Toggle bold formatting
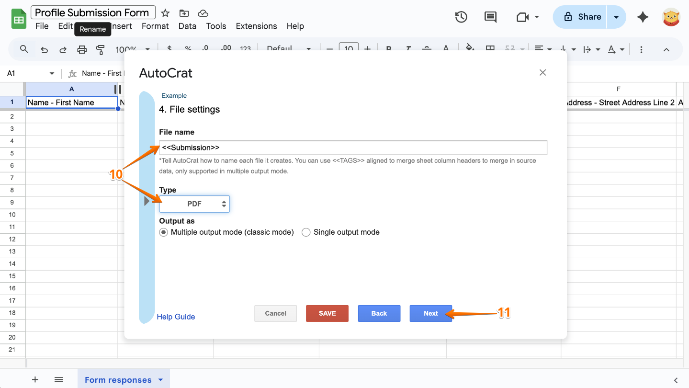689x388 pixels. point(388,49)
